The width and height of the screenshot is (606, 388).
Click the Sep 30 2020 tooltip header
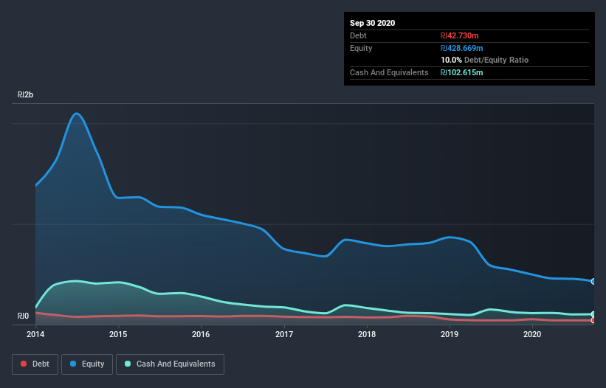(x=373, y=23)
